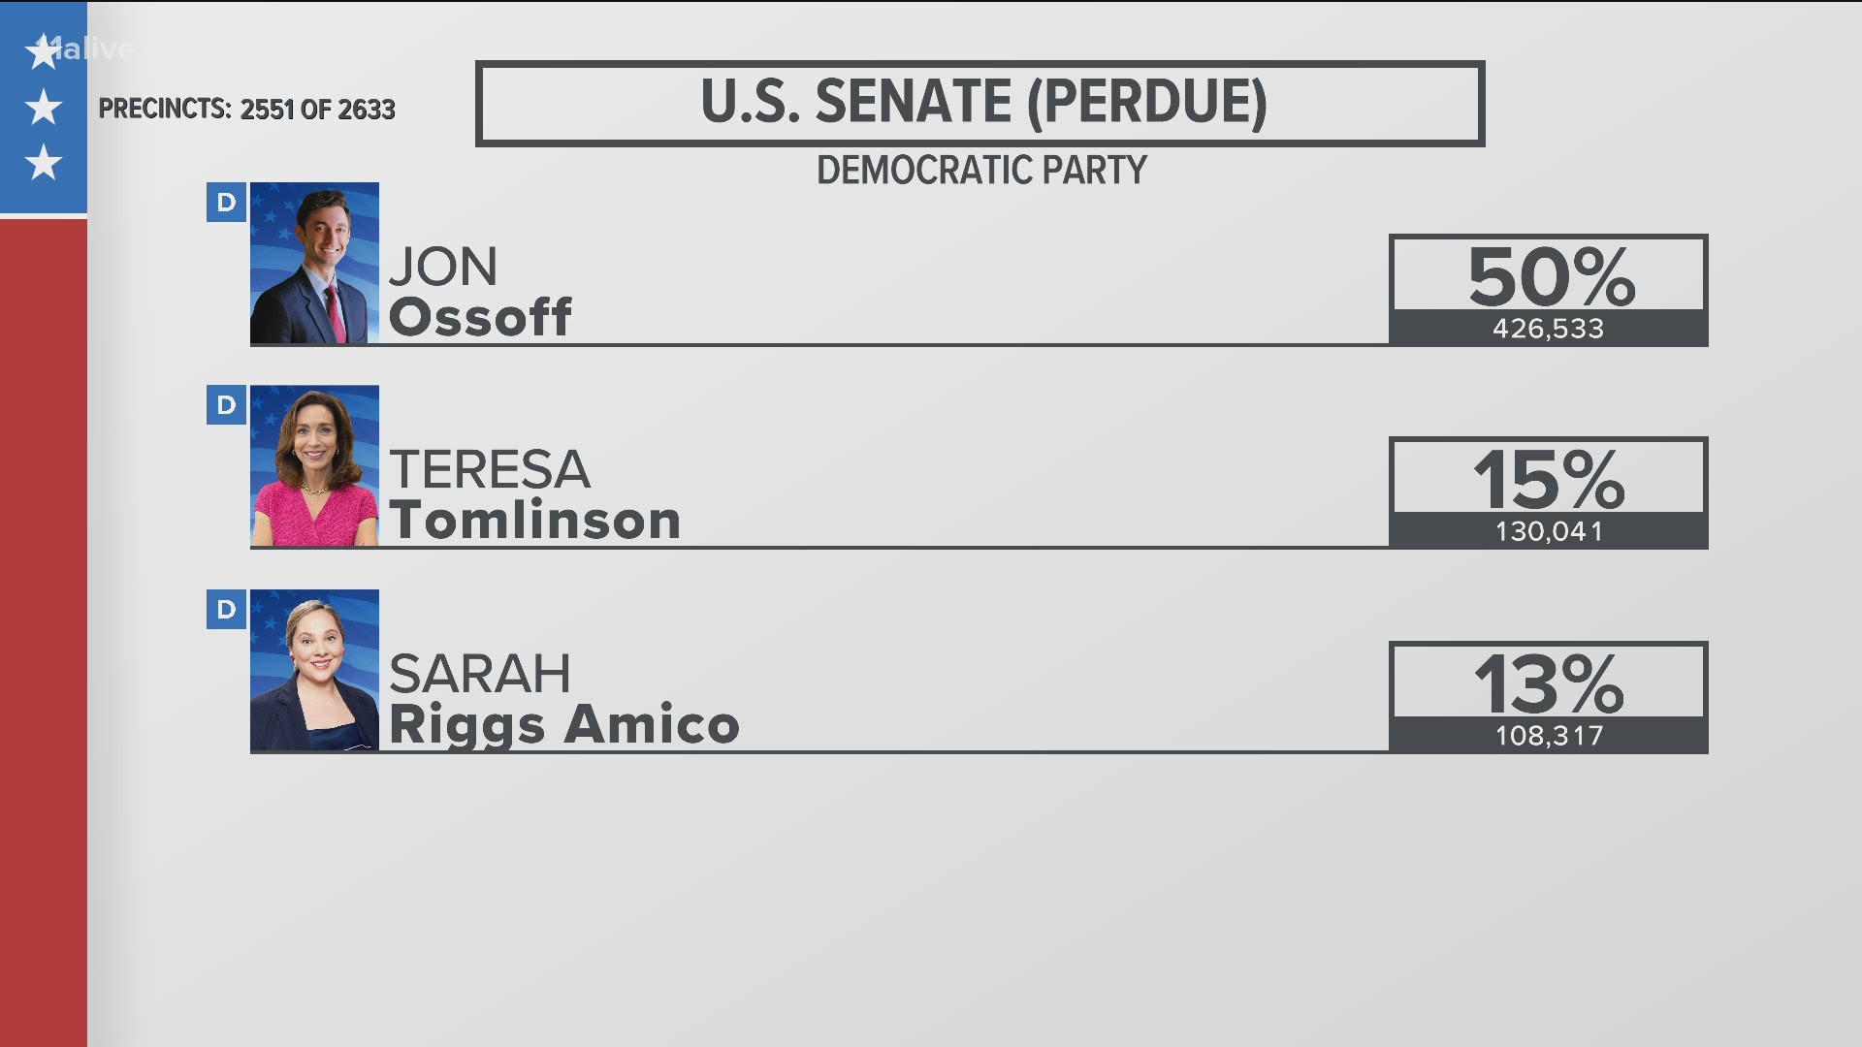Click the top white star on blue banner
1862x1047 pixels.
click(44, 52)
